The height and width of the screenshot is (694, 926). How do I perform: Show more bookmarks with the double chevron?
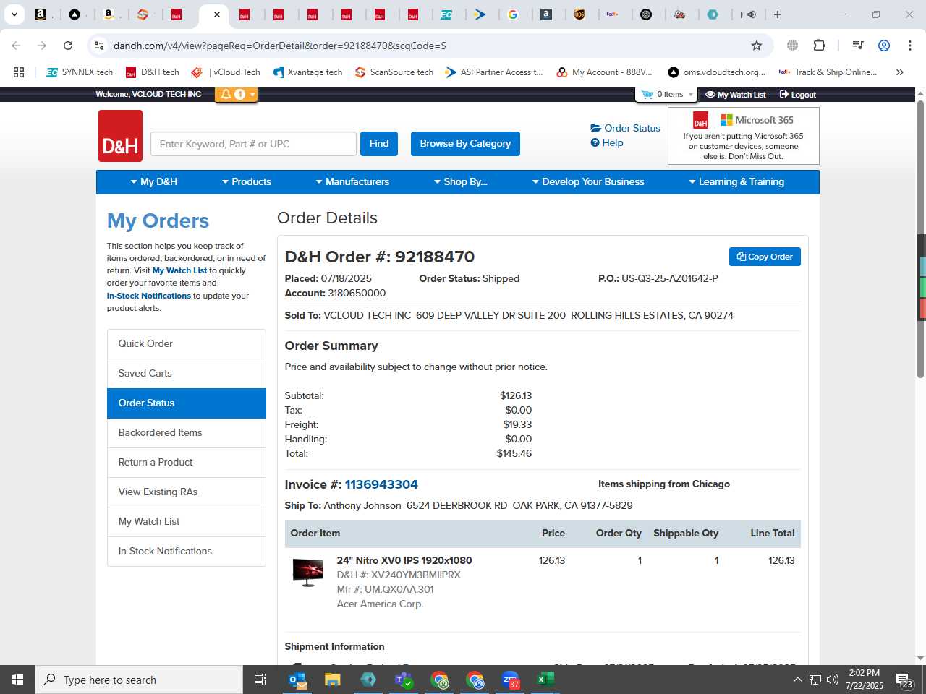coord(900,72)
